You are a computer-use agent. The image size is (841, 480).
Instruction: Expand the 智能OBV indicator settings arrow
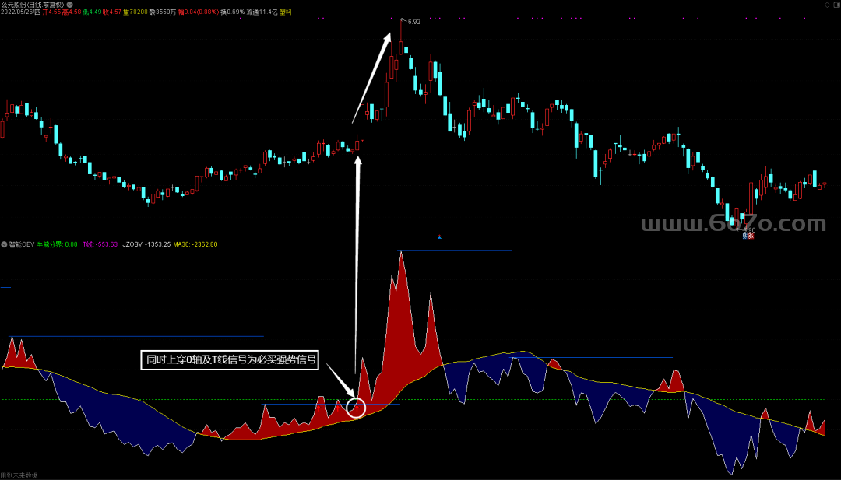pos(5,244)
